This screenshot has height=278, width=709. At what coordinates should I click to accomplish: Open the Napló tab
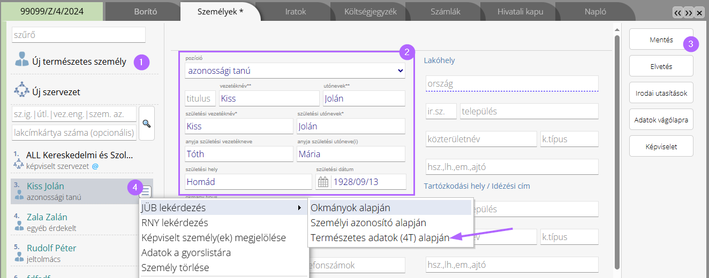[595, 11]
